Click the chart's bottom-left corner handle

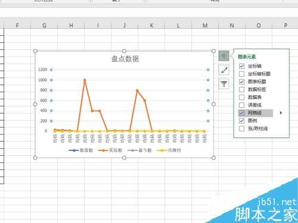click(x=35, y=158)
